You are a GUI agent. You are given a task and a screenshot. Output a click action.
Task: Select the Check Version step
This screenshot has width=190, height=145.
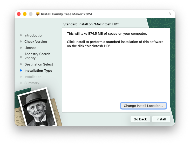tap(36, 42)
